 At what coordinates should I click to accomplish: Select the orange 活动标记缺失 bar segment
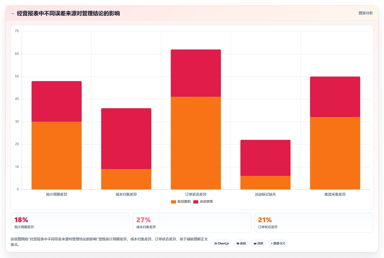266,183
